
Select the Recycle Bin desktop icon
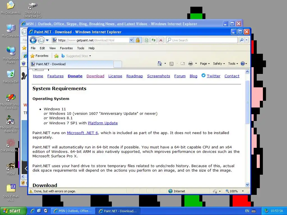11,76
